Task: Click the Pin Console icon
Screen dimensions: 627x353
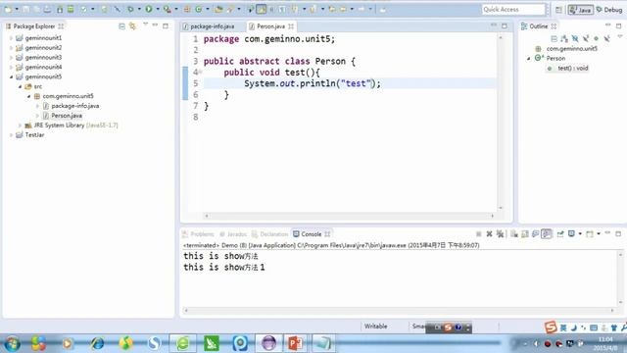Action: pos(560,234)
